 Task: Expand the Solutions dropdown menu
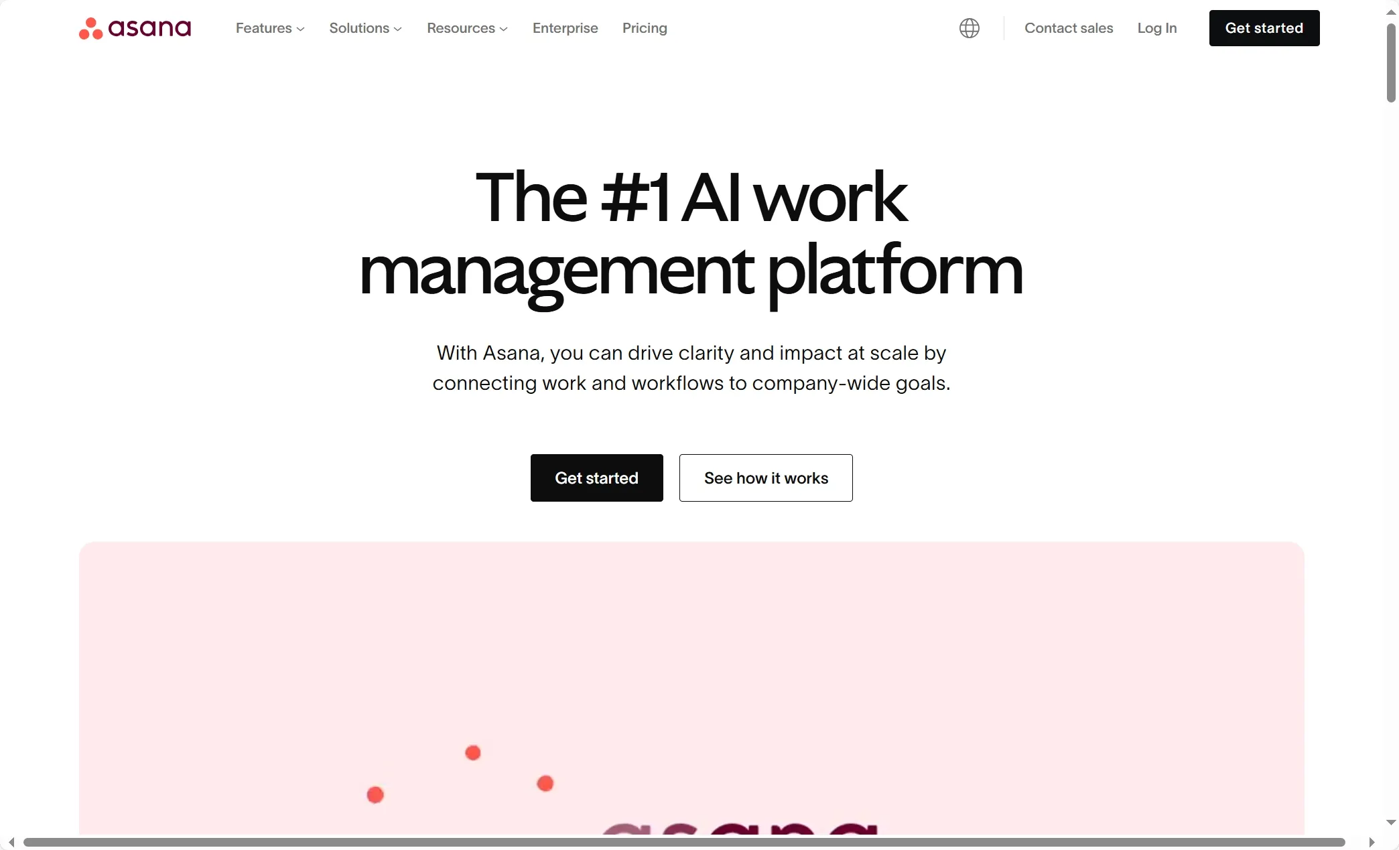[x=364, y=27]
